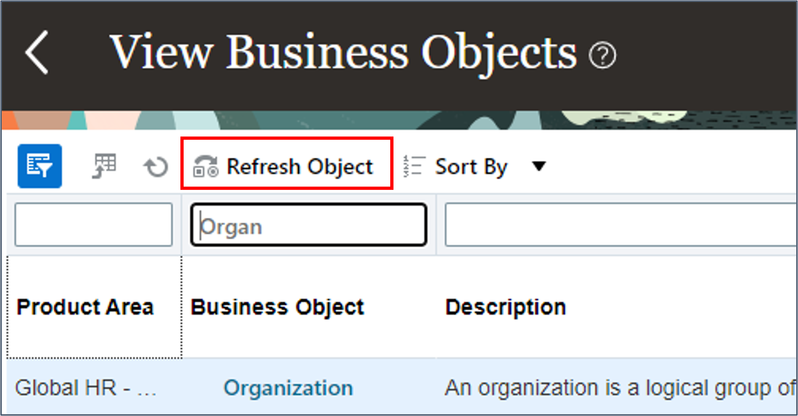Click the Business Object column header
The height and width of the screenshot is (416, 798).
click(x=278, y=307)
